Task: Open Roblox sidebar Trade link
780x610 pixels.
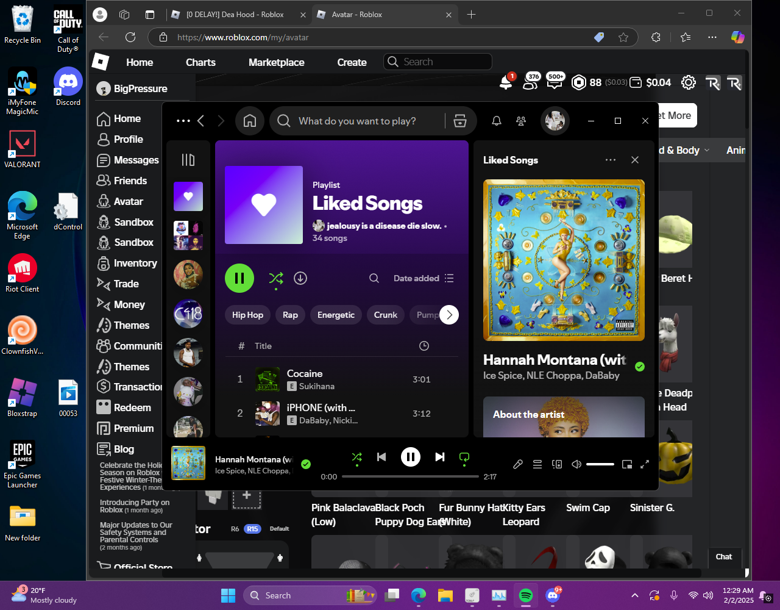Action: [x=118, y=284]
